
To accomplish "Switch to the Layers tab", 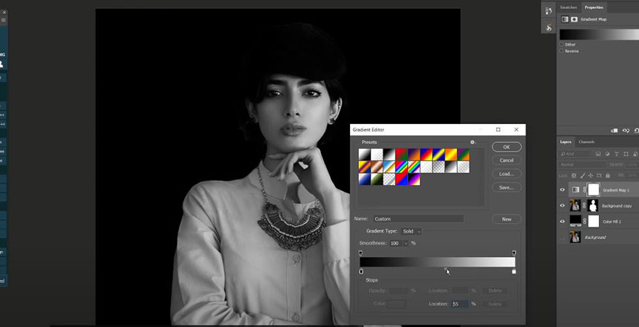I will tap(565, 142).
